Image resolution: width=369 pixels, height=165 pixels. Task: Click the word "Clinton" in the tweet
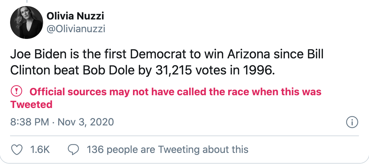click(x=31, y=70)
